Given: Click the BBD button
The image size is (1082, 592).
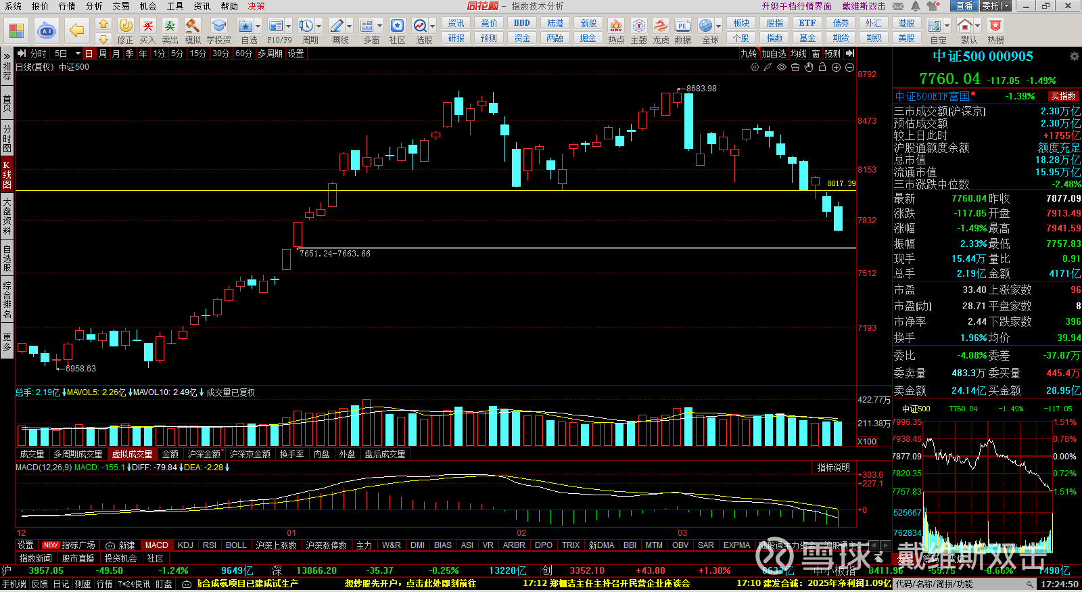Looking at the screenshot, I should (521, 23).
